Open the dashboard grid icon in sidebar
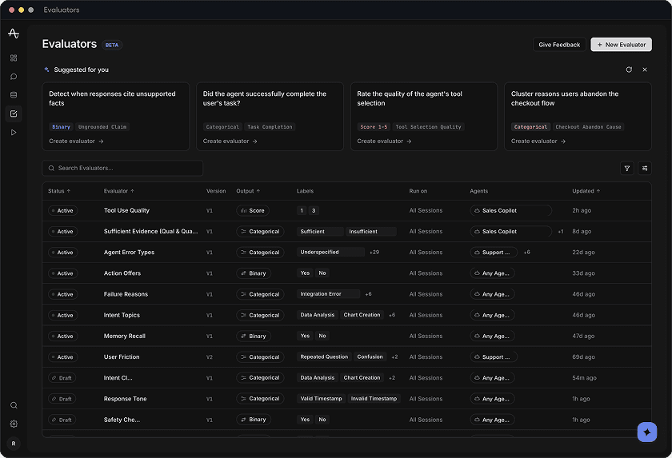 coord(14,58)
